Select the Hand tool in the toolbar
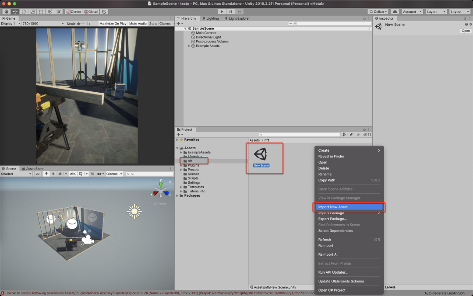 [6, 12]
